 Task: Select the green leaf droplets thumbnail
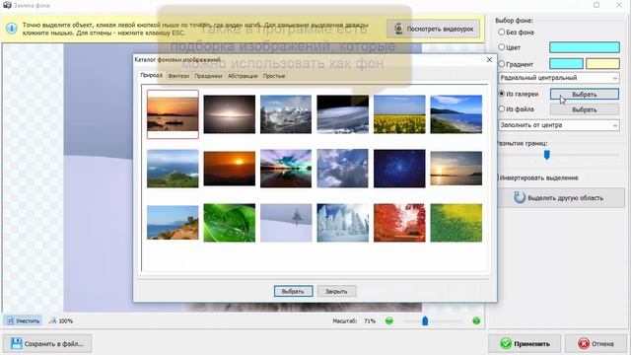tap(230, 223)
